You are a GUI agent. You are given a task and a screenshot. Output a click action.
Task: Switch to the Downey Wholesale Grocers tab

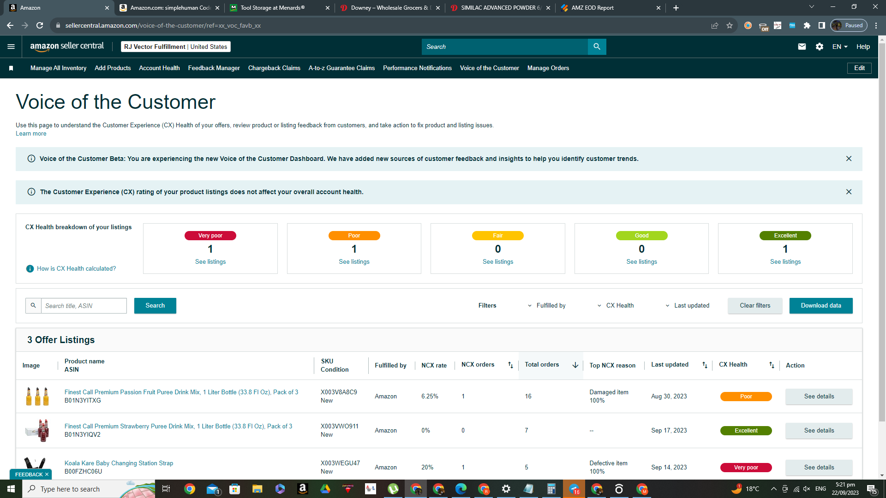(390, 8)
